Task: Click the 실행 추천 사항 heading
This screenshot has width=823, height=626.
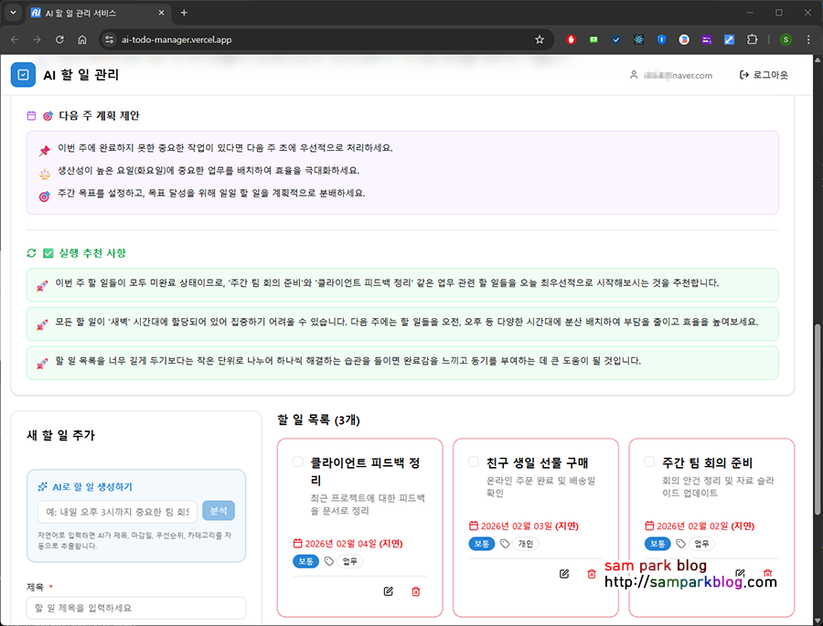Action: click(x=92, y=253)
